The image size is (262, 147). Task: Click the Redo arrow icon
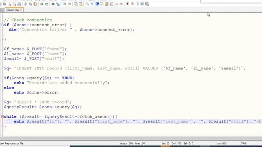pos(47,4)
